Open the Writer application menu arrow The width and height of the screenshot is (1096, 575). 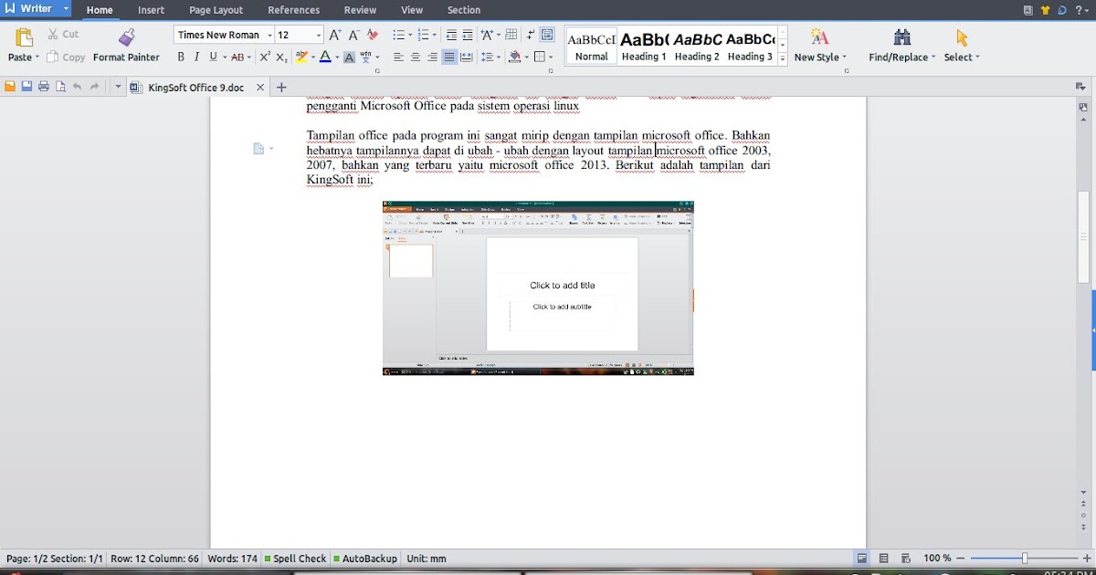66,8
